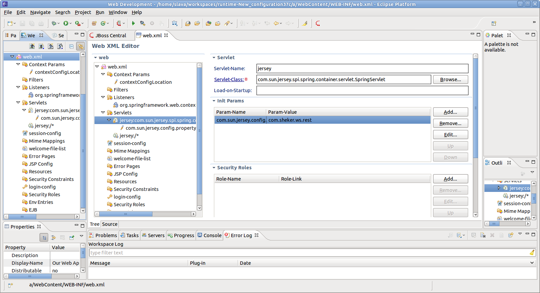The width and height of the screenshot is (540, 293).
Task: Collapse all nodes in the navigator toolbar
Action: click(x=71, y=46)
